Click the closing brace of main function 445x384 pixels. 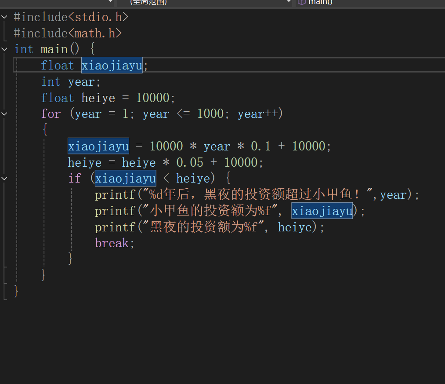point(16,291)
